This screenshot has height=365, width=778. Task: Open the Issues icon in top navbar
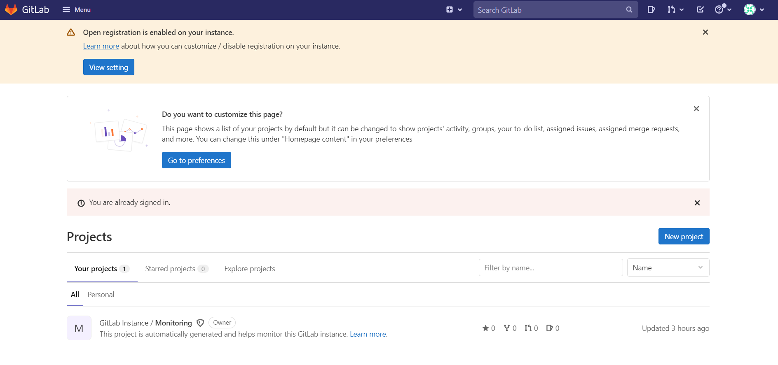tap(651, 9)
